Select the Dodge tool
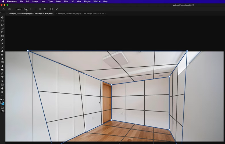The width and height of the screenshot is (225, 144). pos(2,70)
